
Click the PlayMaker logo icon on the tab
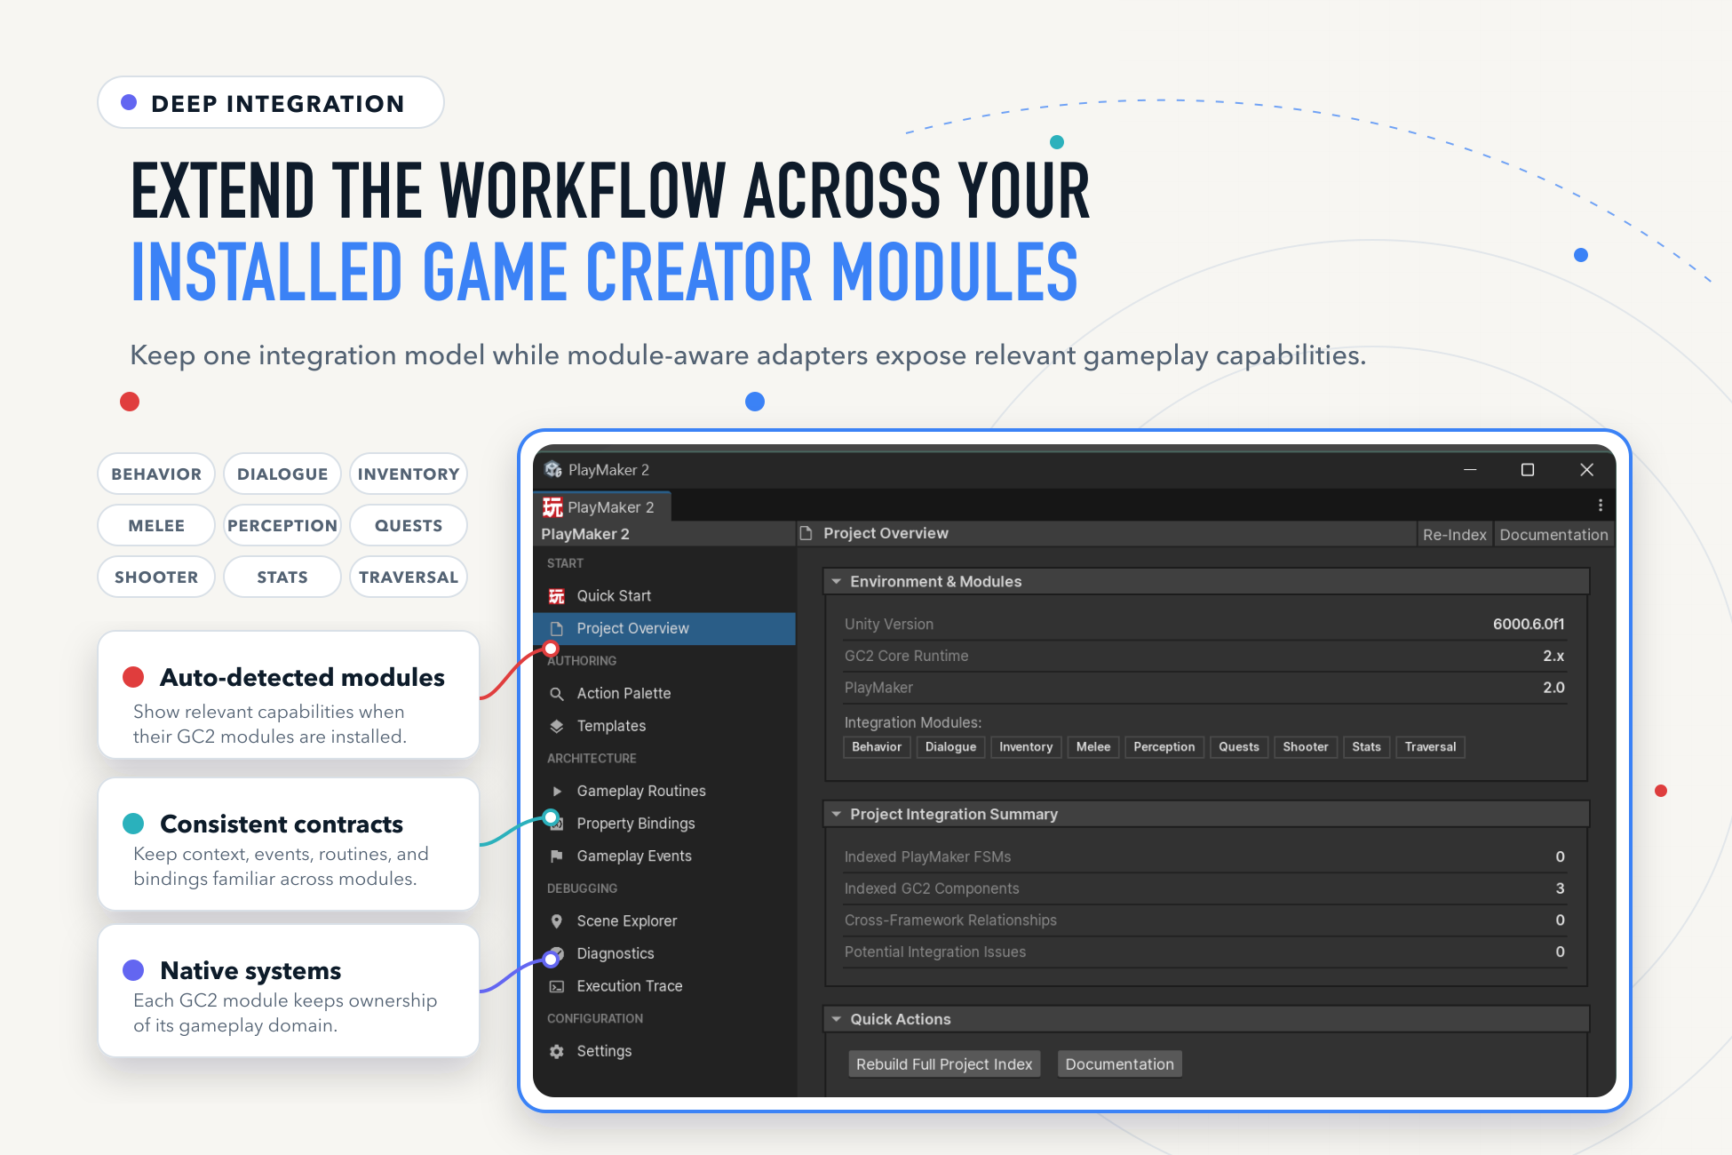(552, 507)
